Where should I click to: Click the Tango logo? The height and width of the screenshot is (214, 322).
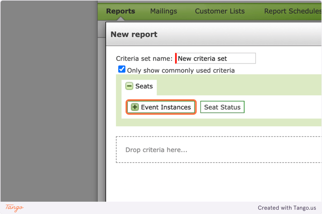pos(14,208)
